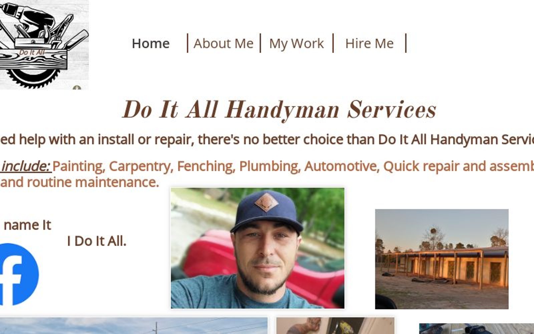The image size is (534, 334).
Task: Click the underlined 'include:' text
Action: click(x=25, y=166)
